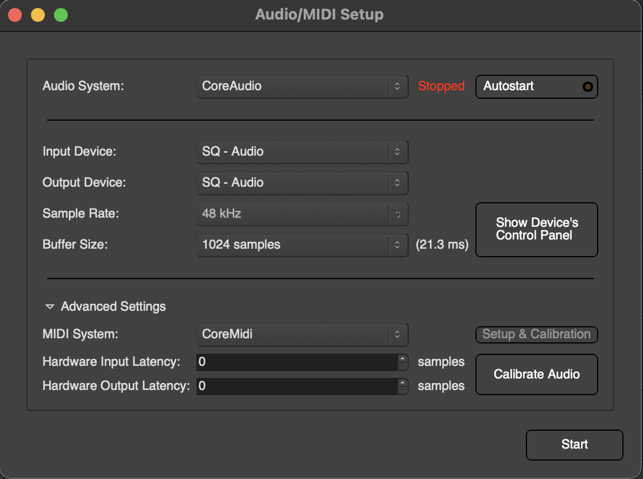Increase Hardware Output Latency with up arrow
Screen dimensions: 643x479
pos(403,383)
